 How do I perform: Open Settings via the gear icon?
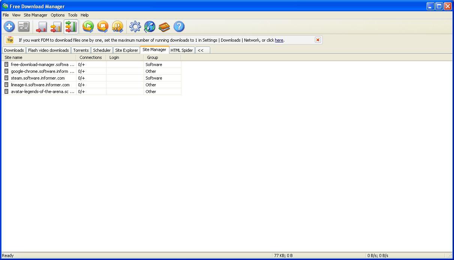(135, 27)
